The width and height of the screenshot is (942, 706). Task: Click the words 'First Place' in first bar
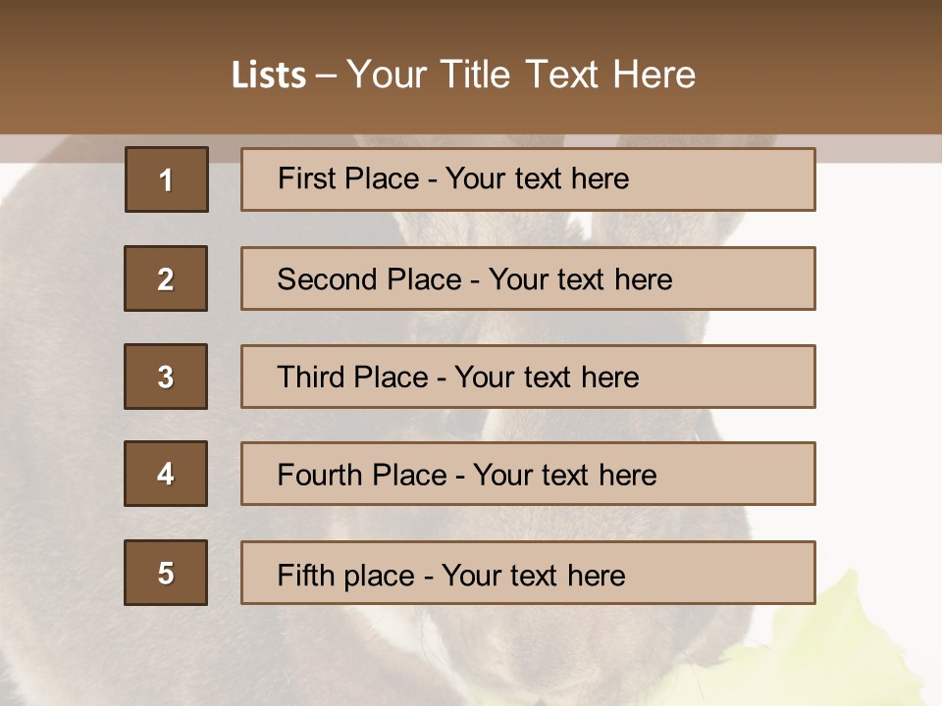click(348, 178)
